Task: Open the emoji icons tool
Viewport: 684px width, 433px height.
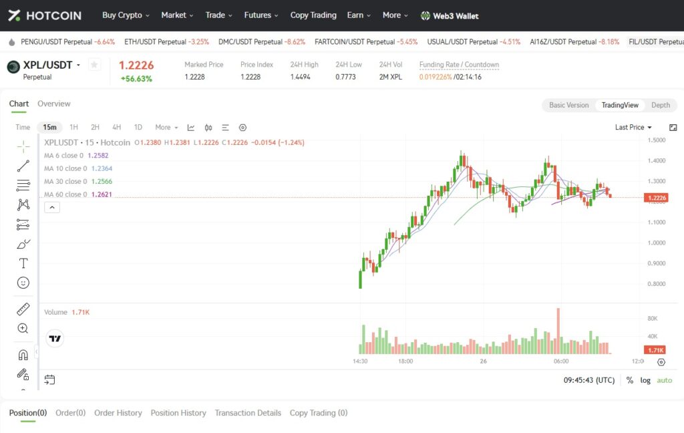Action: click(23, 283)
